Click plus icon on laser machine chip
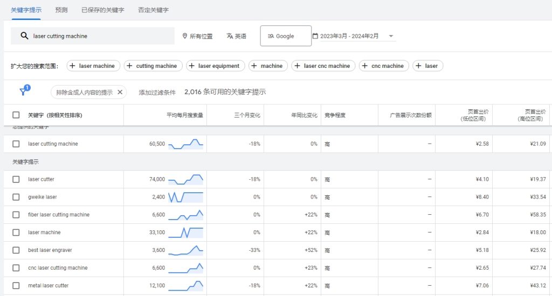This screenshot has height=296, width=552. (x=73, y=66)
